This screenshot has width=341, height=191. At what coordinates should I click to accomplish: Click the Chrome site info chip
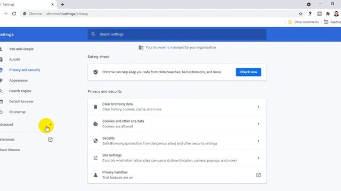coord(32,14)
